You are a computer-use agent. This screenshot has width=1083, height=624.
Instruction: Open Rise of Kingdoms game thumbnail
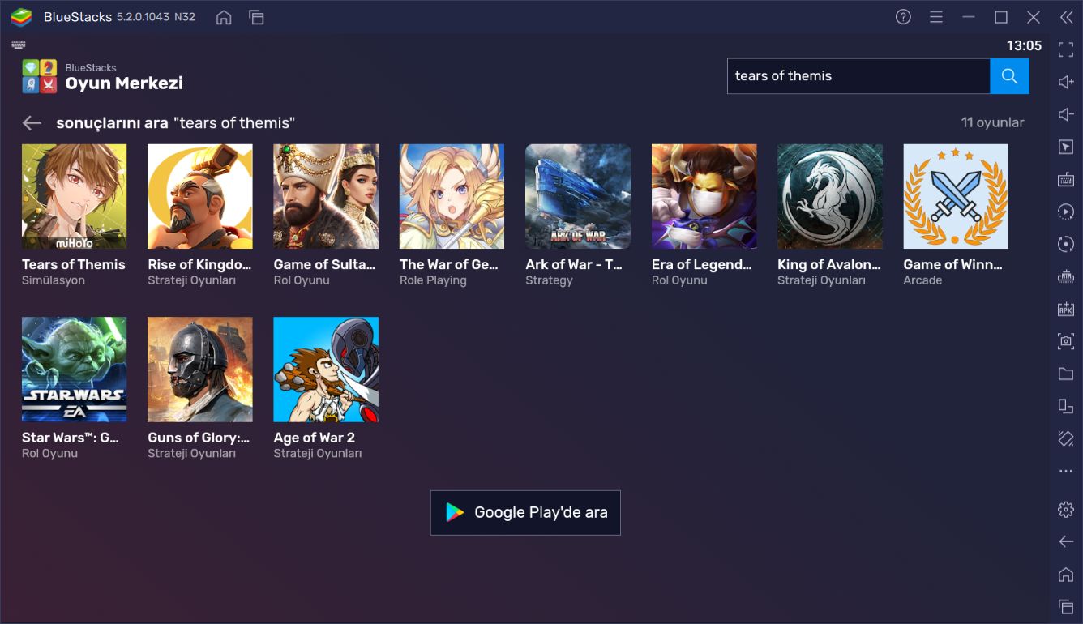pos(199,196)
